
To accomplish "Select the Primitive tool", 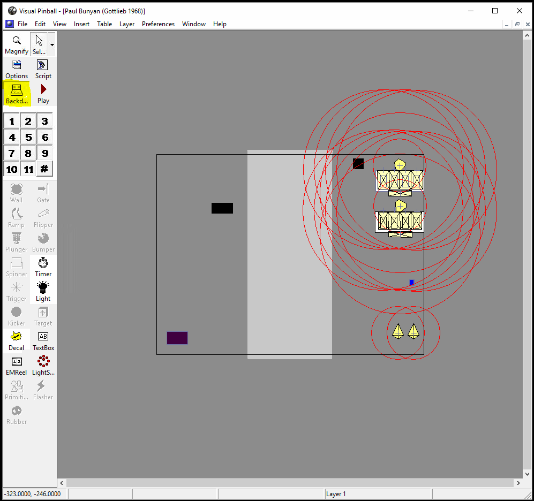I will (x=17, y=390).
